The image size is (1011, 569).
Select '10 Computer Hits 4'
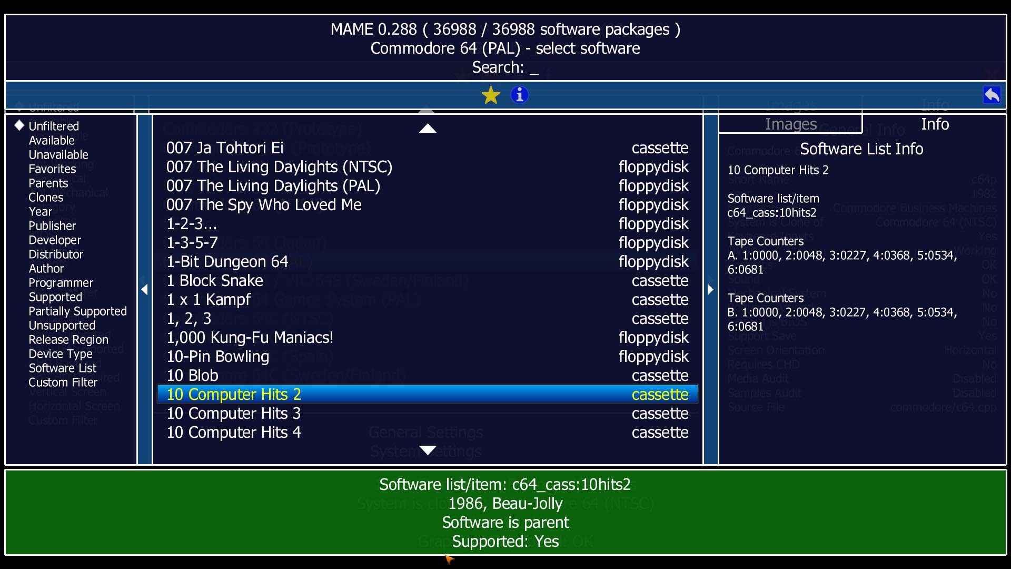click(x=428, y=433)
